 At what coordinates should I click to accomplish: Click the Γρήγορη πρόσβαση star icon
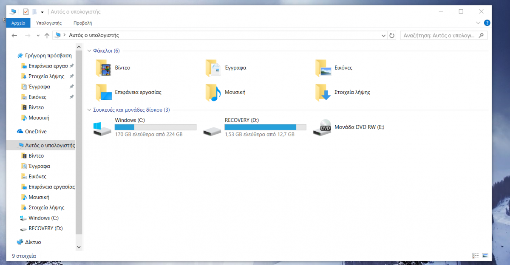coord(20,56)
